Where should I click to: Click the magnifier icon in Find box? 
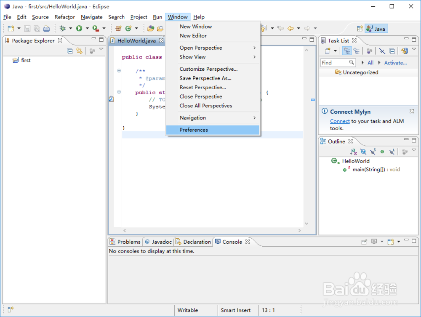click(x=352, y=63)
